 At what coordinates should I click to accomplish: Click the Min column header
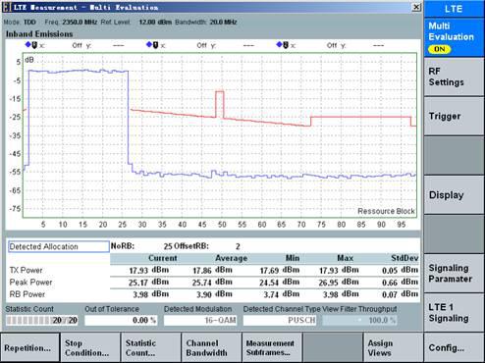click(x=293, y=258)
